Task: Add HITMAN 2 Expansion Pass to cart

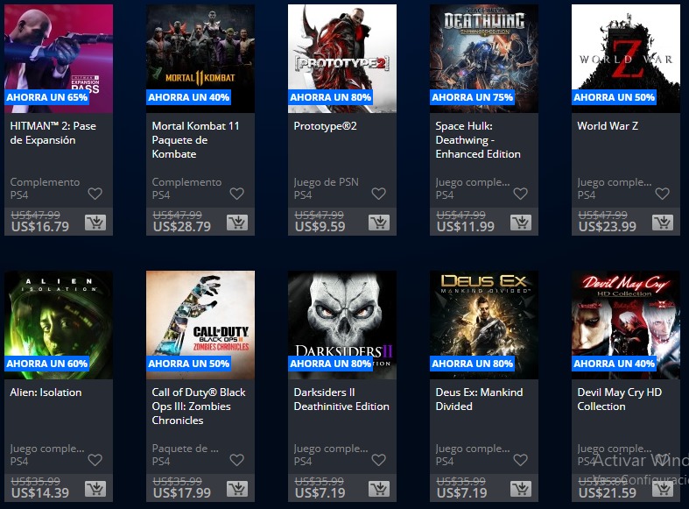Action: coord(95,223)
